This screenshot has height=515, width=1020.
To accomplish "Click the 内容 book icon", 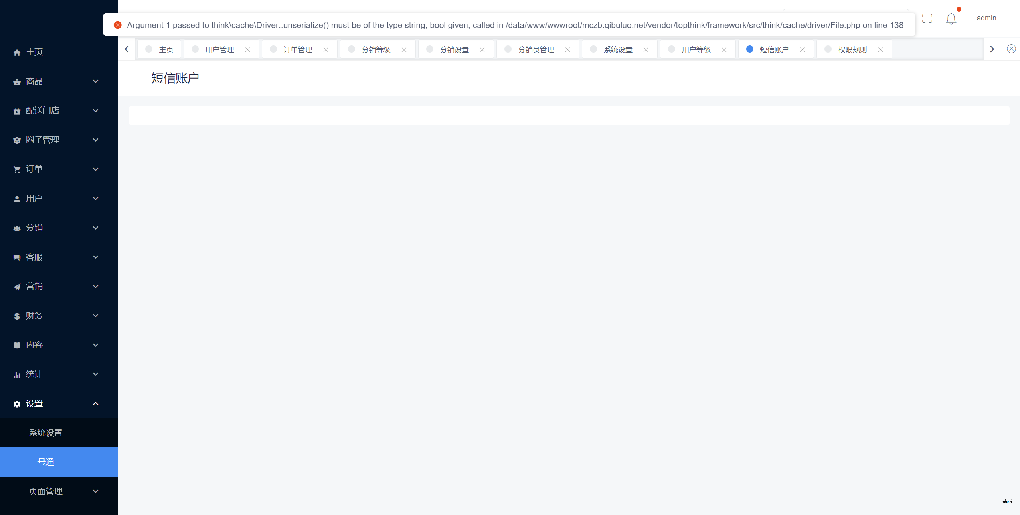I will 17,345.
